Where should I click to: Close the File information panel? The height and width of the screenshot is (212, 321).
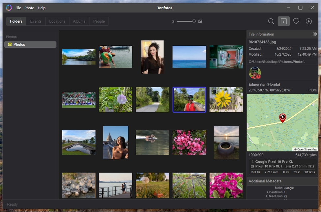(315, 34)
